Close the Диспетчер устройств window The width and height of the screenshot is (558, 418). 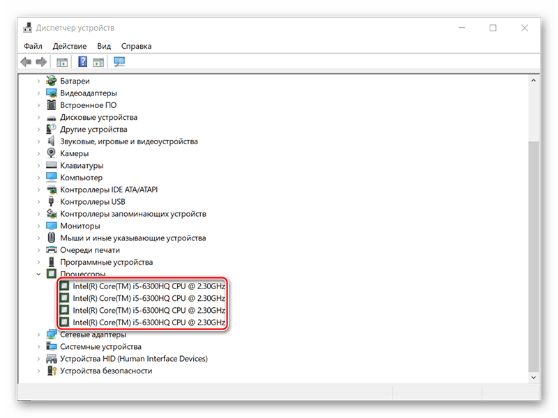point(525,28)
